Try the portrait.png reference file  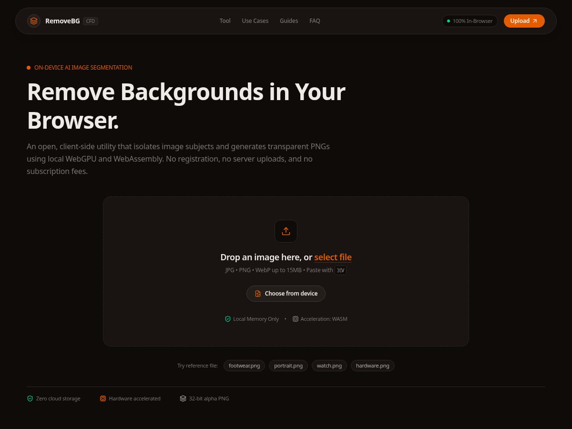(288, 366)
